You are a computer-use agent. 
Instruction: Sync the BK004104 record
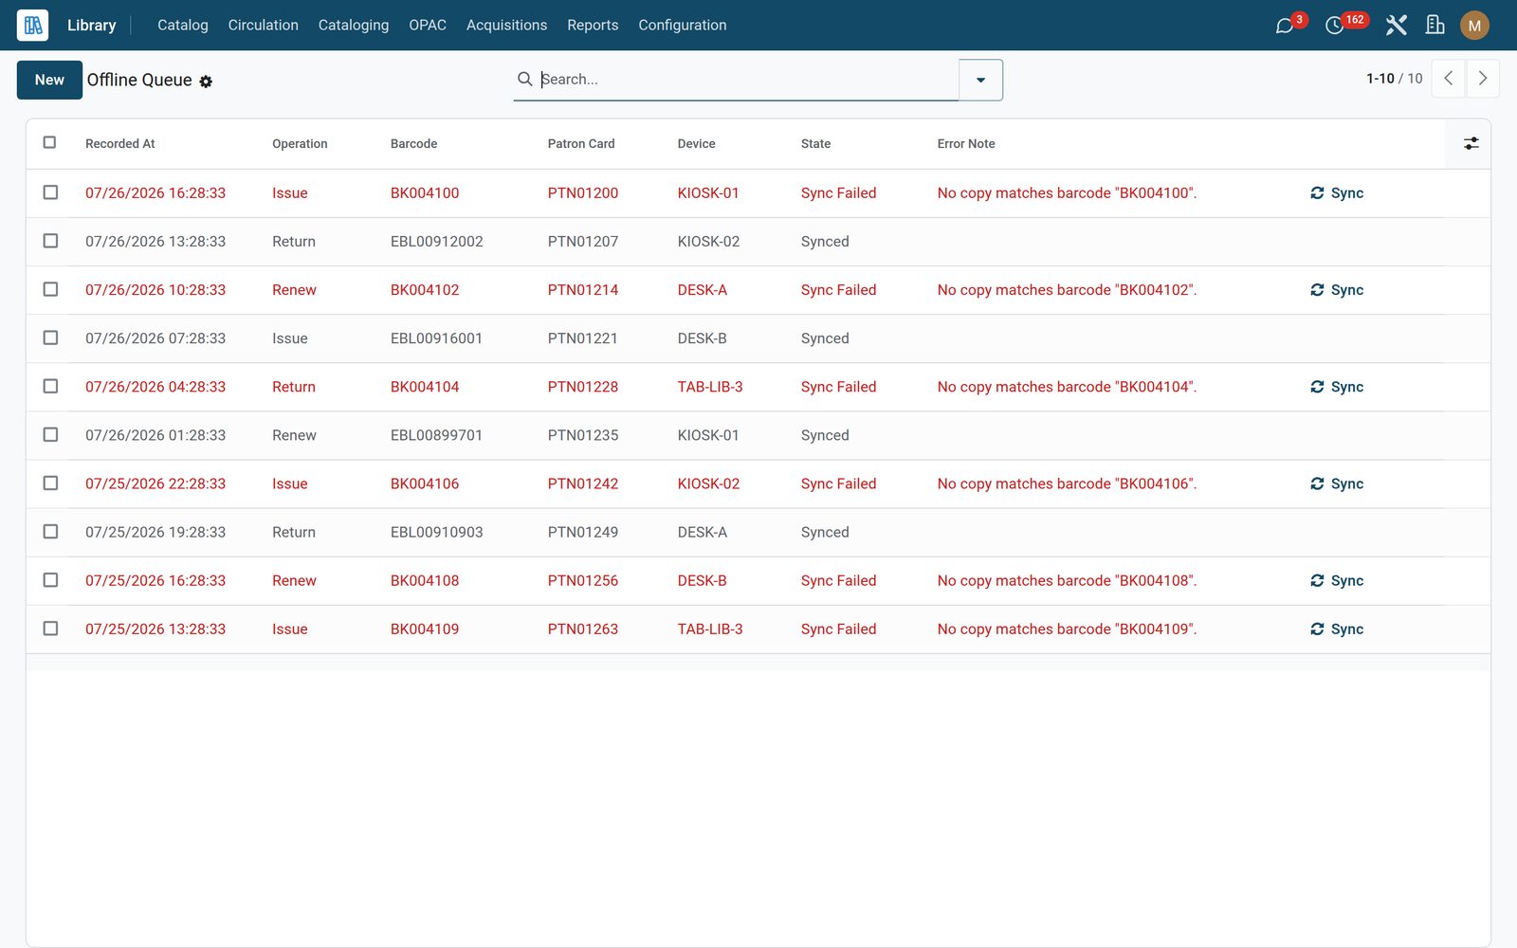pos(1337,387)
